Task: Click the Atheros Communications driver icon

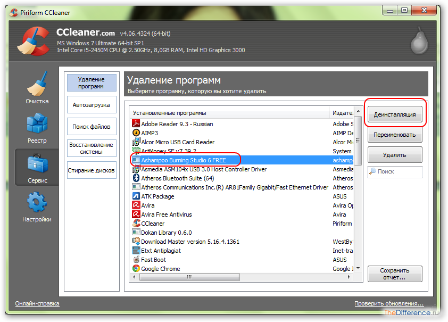Action: pos(136,187)
